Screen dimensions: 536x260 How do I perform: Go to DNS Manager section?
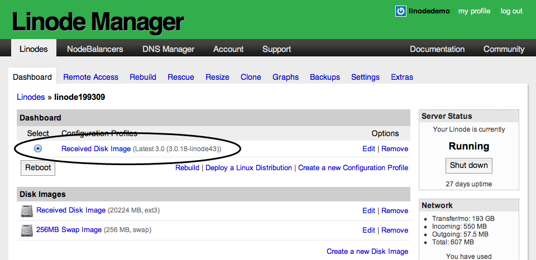pyautogui.click(x=168, y=49)
